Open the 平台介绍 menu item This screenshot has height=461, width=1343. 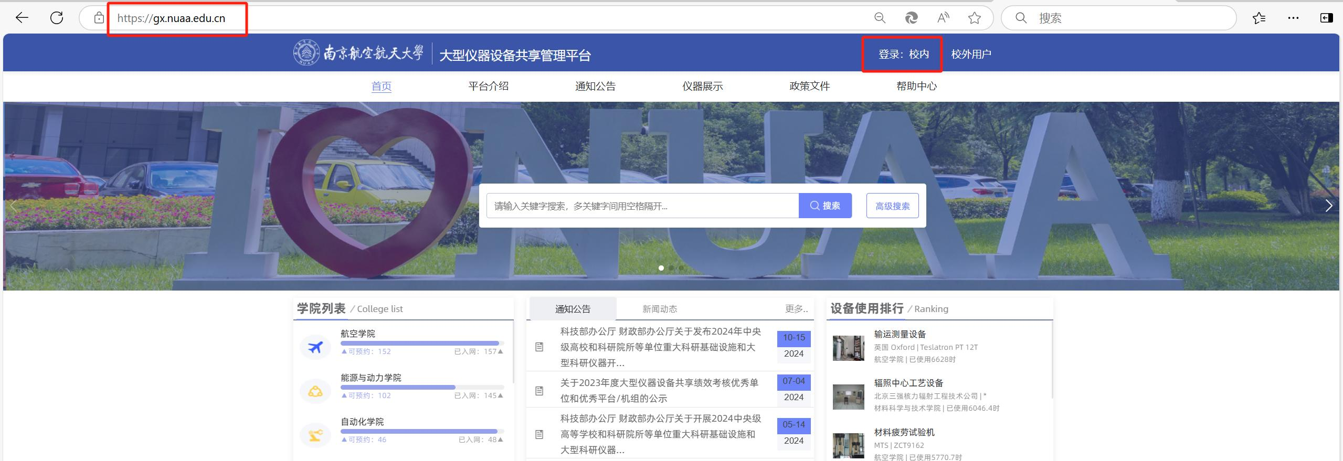click(488, 86)
